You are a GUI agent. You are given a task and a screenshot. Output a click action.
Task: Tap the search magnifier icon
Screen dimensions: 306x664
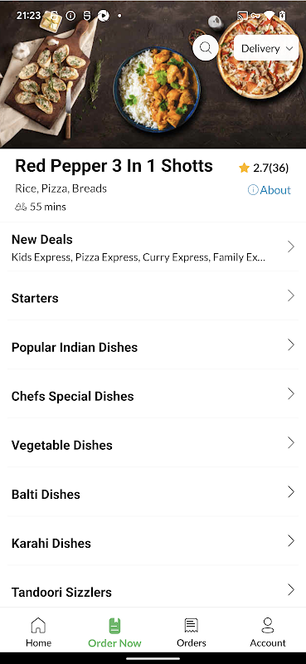click(206, 48)
